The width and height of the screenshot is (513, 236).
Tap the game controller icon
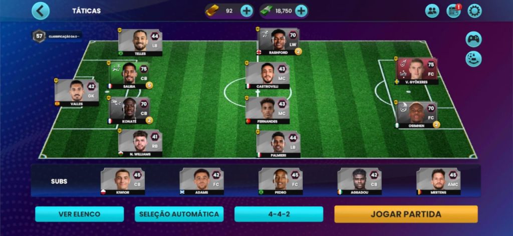473,39
